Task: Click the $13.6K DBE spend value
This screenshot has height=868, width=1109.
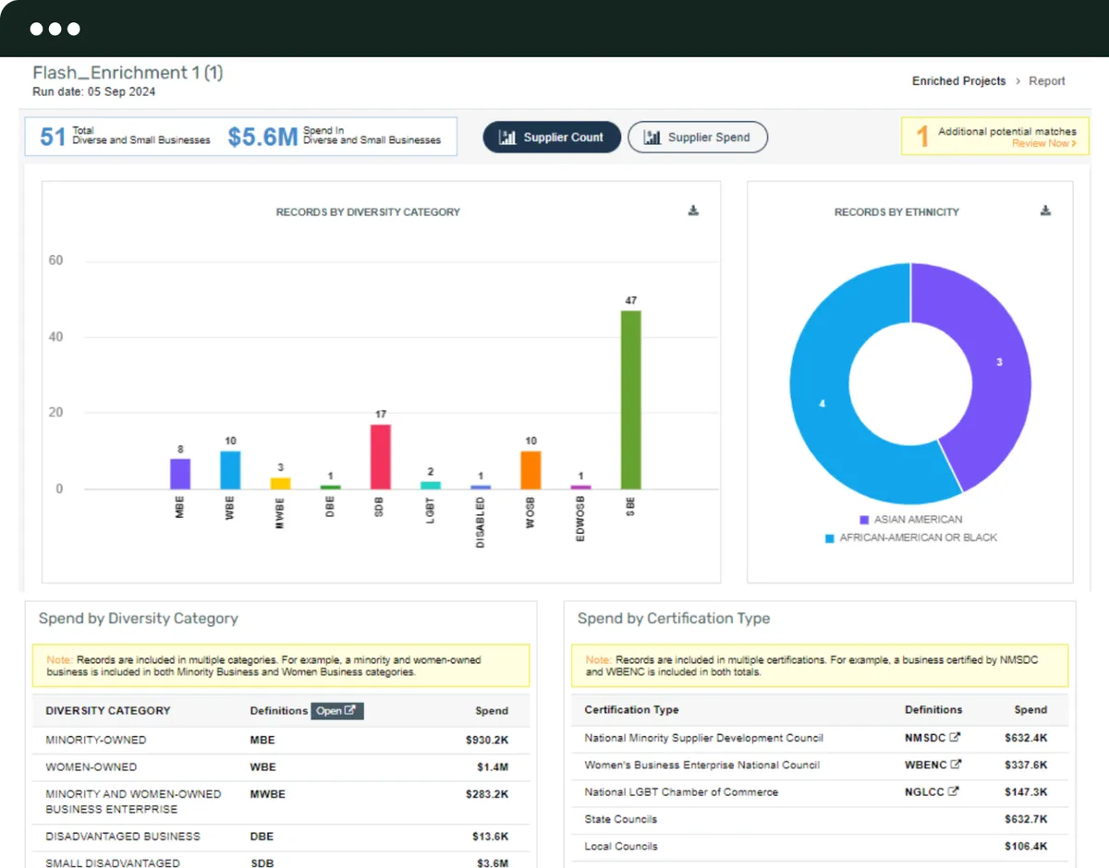Action: [490, 837]
